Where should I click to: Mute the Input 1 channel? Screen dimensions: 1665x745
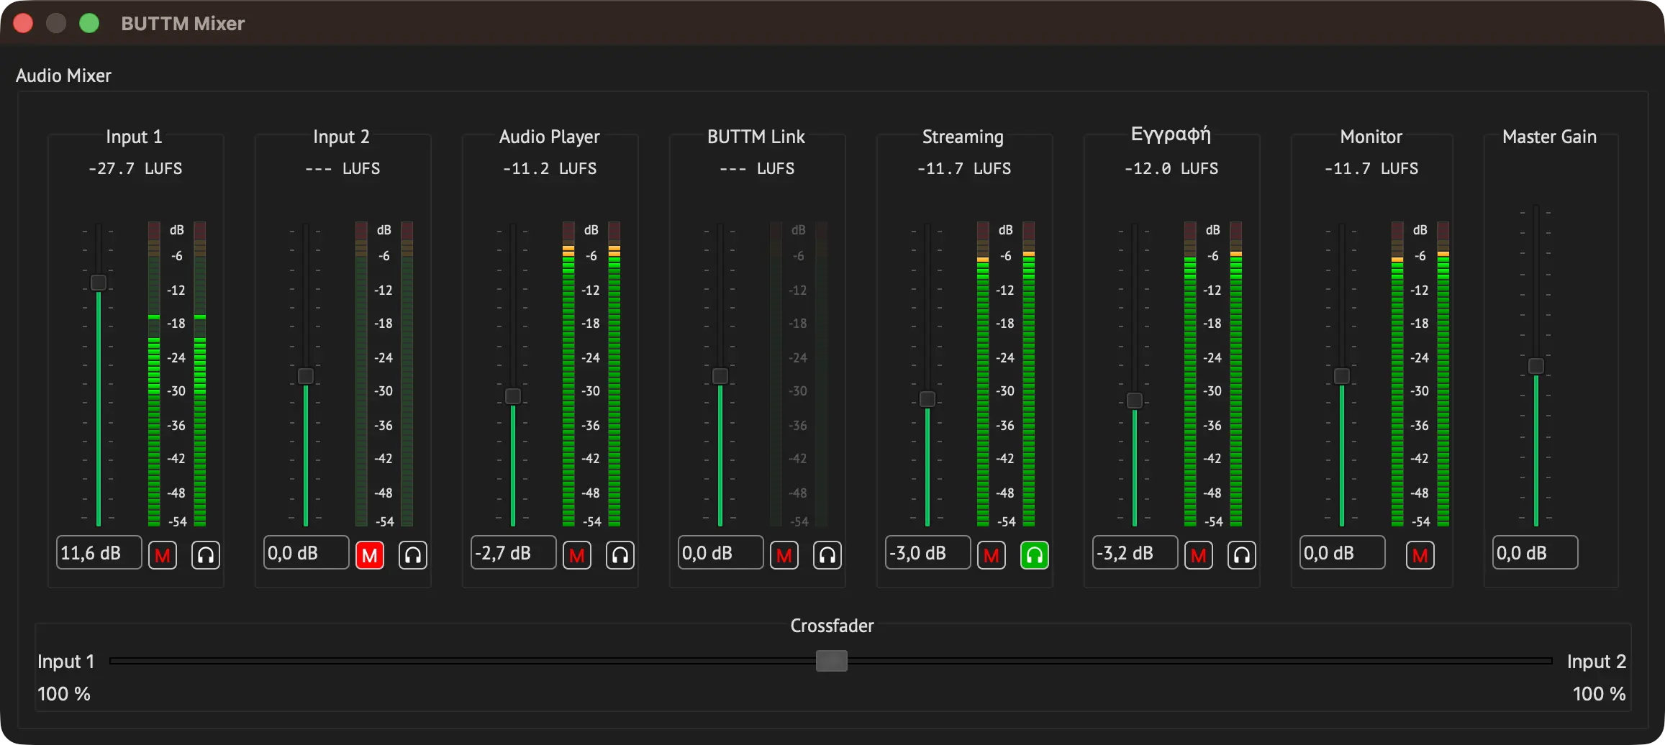coord(163,555)
